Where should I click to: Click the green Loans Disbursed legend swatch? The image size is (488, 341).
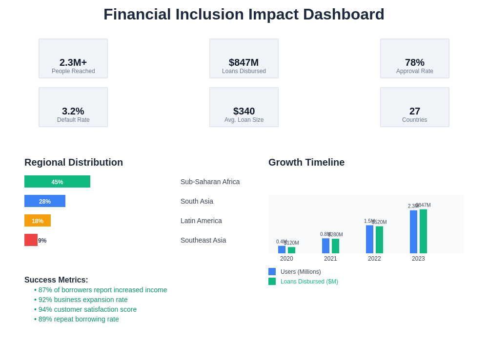272,282
